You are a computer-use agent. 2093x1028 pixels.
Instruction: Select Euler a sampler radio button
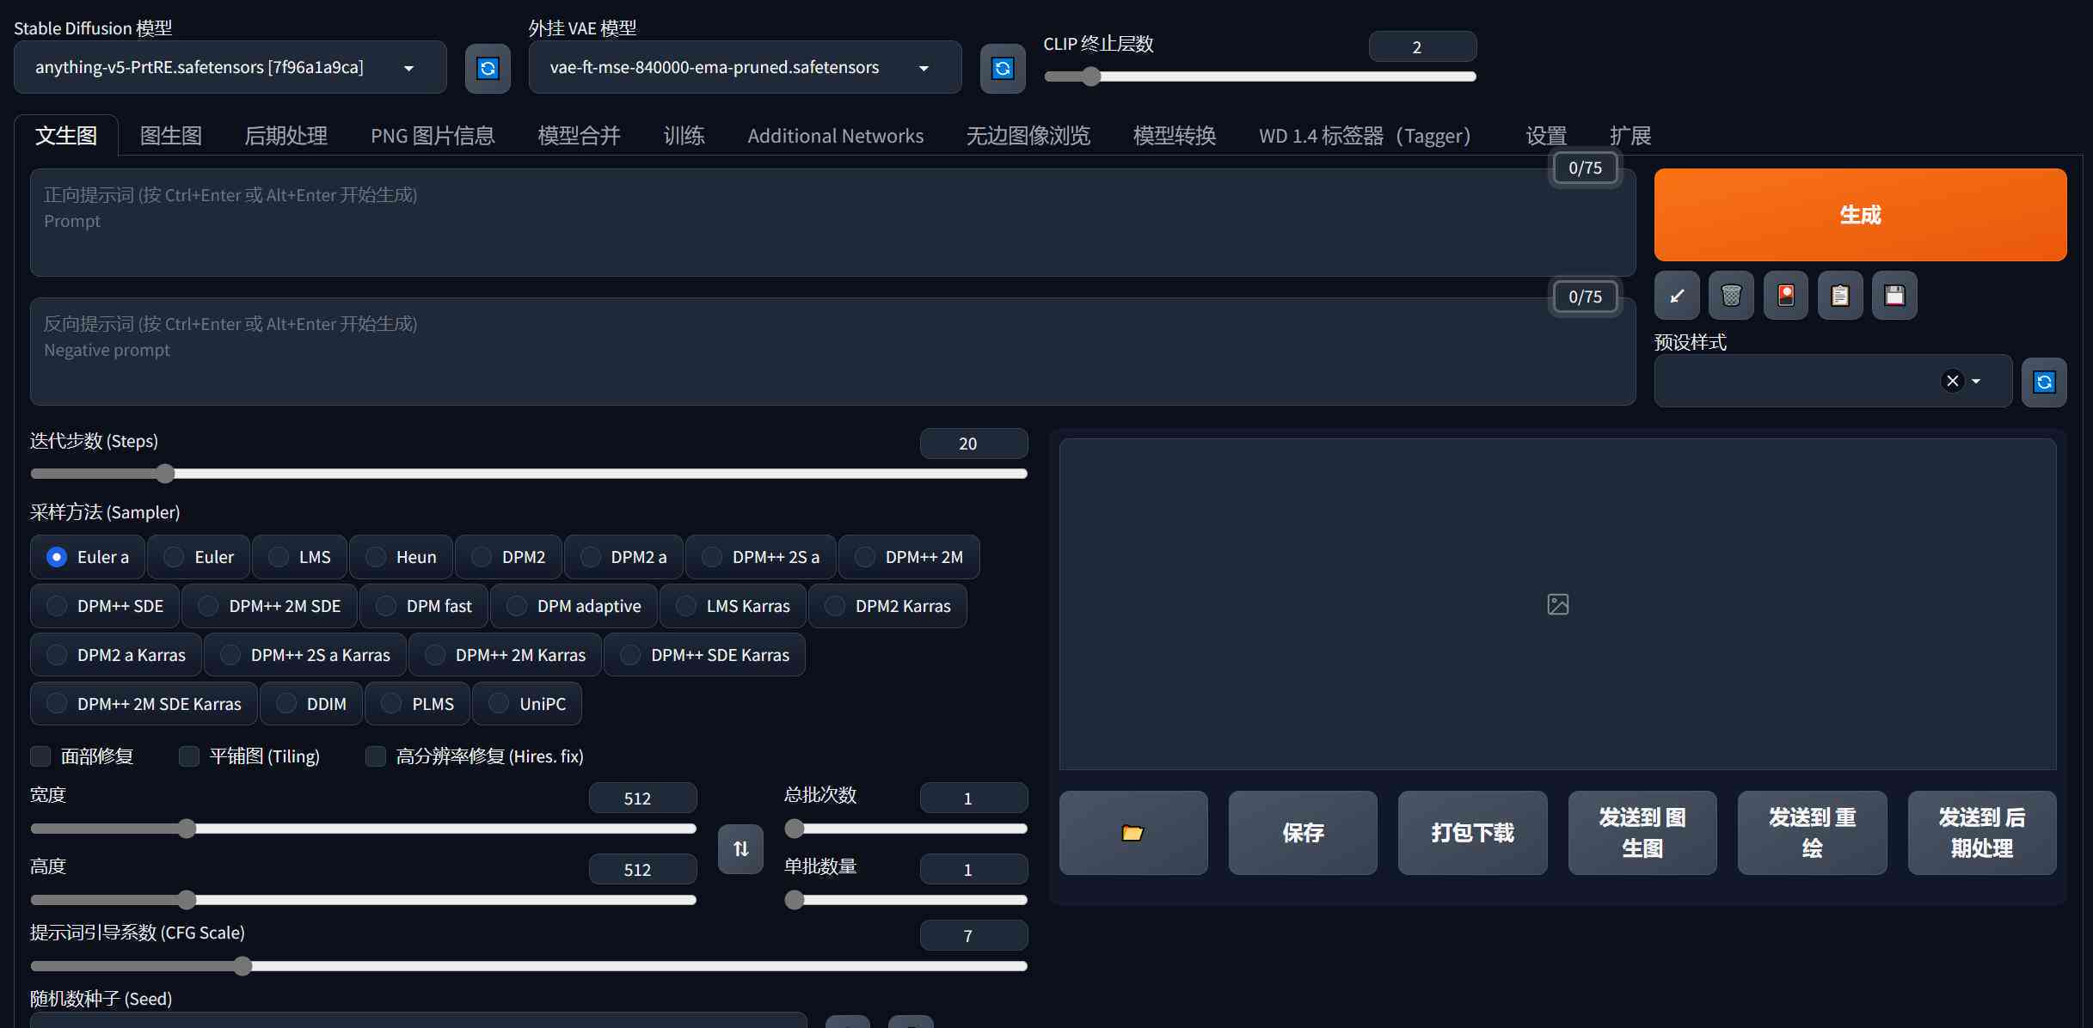tap(55, 555)
